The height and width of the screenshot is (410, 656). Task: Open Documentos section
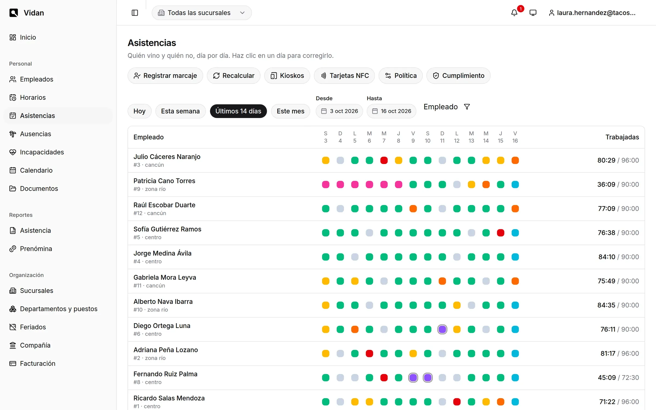coord(58,189)
